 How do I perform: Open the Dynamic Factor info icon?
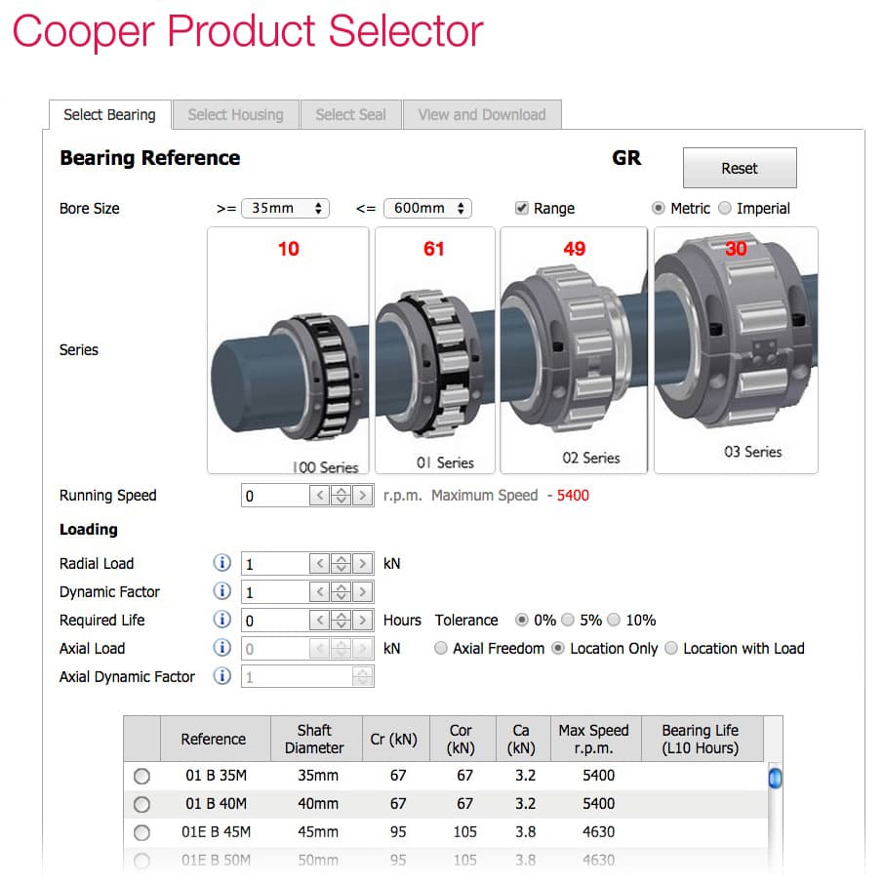(x=222, y=591)
